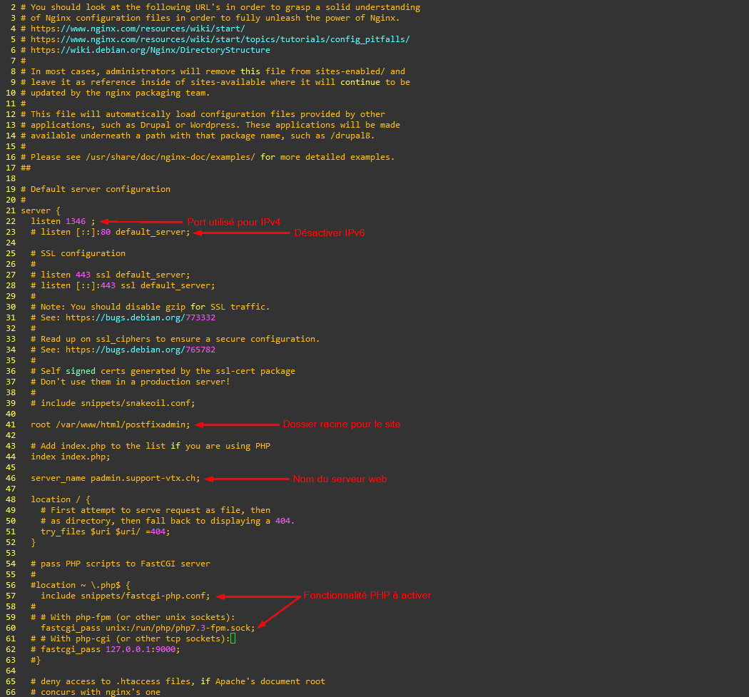Click 'location / {' on line 48
749x697 pixels.
pos(61,499)
